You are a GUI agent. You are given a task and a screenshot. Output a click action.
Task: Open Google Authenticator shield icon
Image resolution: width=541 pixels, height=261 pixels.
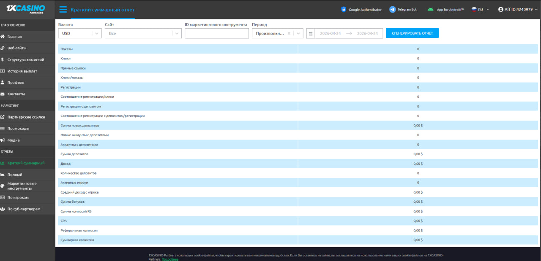point(344,9)
